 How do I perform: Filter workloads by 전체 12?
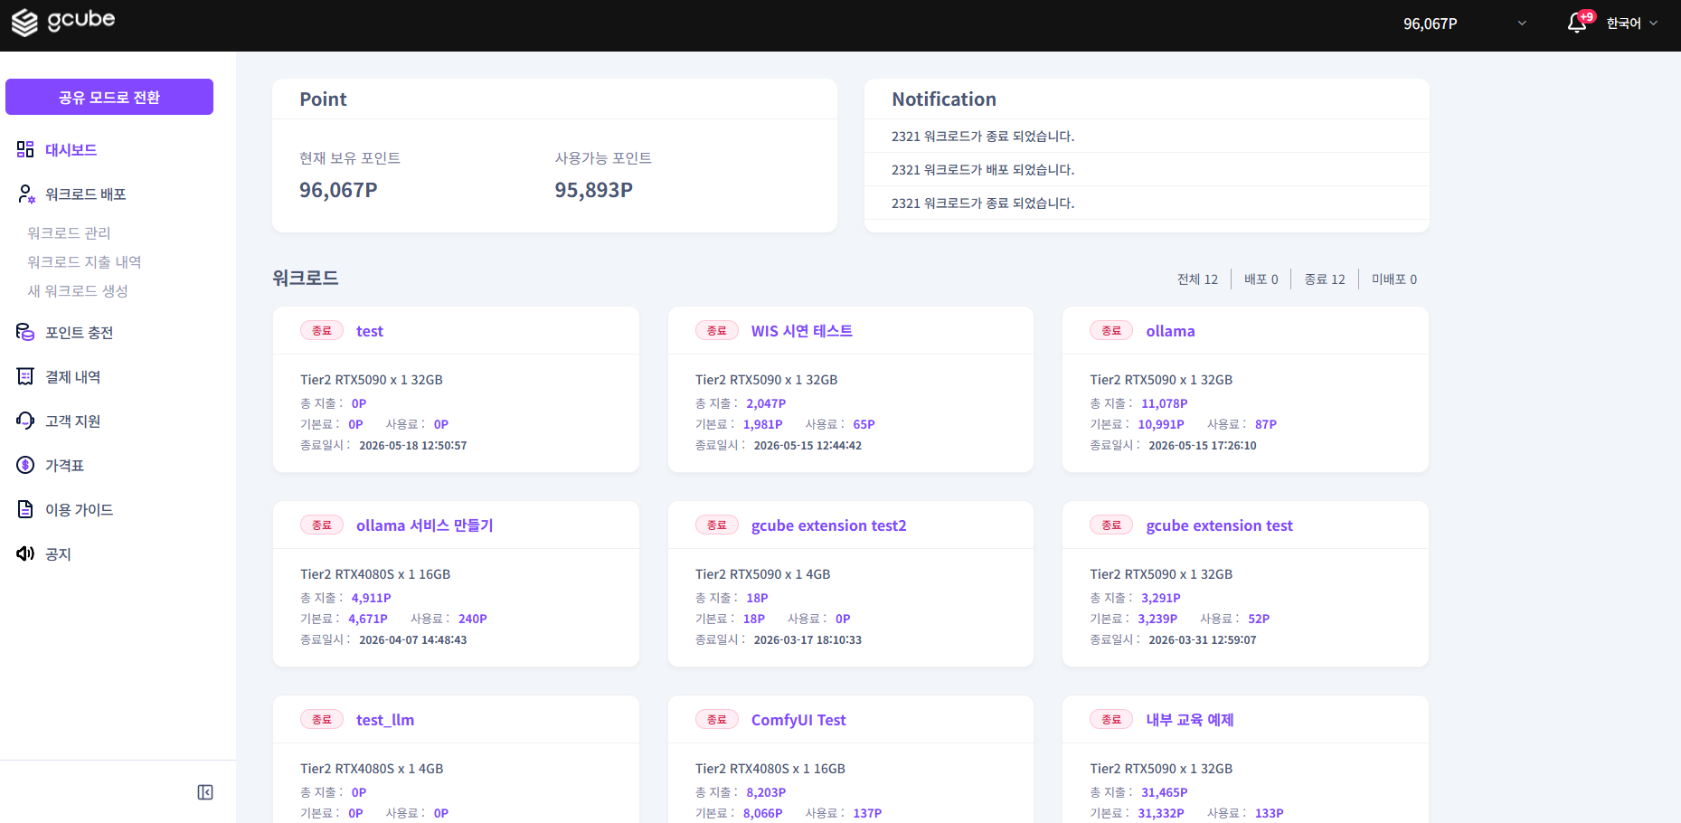click(1197, 279)
